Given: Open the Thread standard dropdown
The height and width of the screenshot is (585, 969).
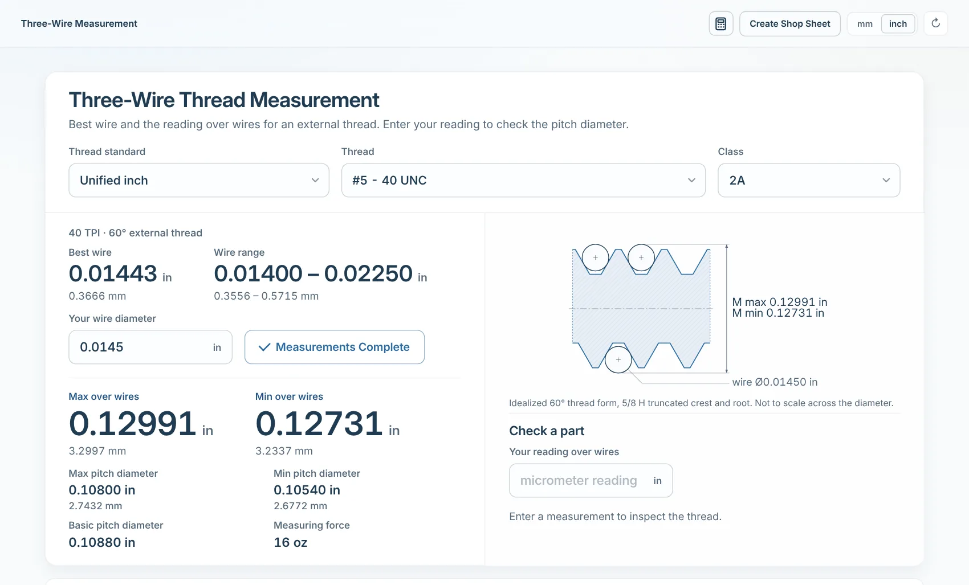Looking at the screenshot, I should (199, 181).
